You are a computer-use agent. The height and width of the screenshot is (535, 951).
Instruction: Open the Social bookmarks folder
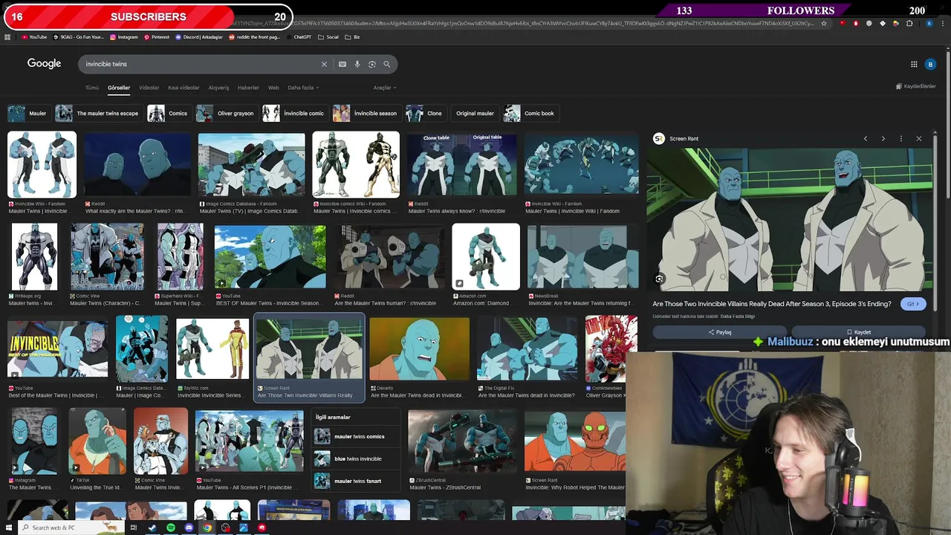328,37
